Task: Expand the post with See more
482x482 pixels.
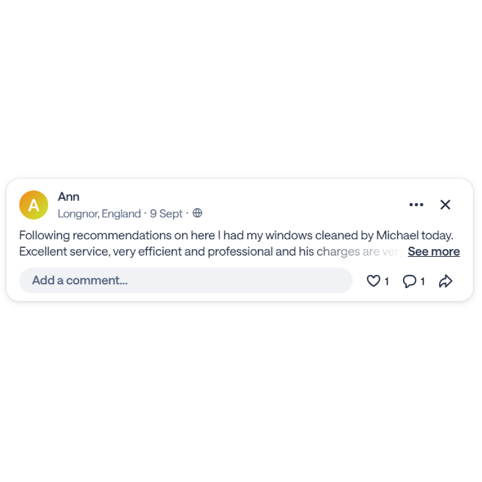Action: coord(434,251)
